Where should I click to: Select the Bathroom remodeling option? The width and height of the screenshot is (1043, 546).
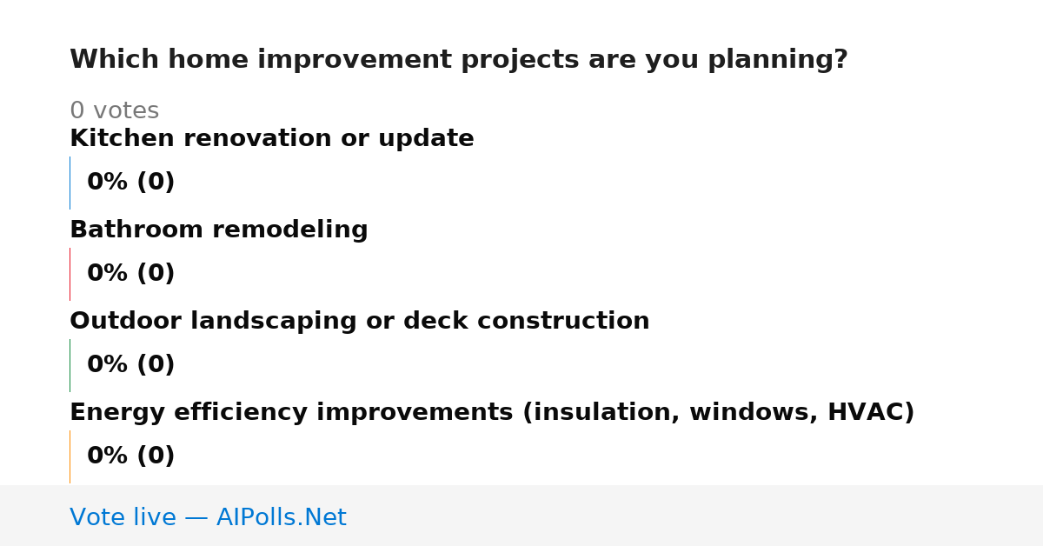click(x=219, y=230)
